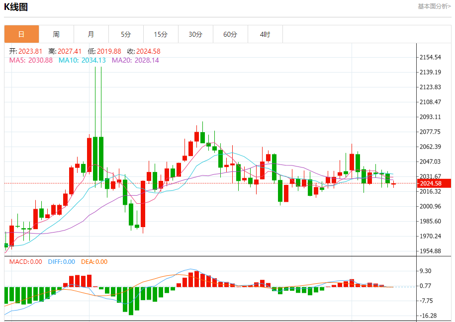
Task: Select the 日 daily chart tab
Action: [21, 34]
